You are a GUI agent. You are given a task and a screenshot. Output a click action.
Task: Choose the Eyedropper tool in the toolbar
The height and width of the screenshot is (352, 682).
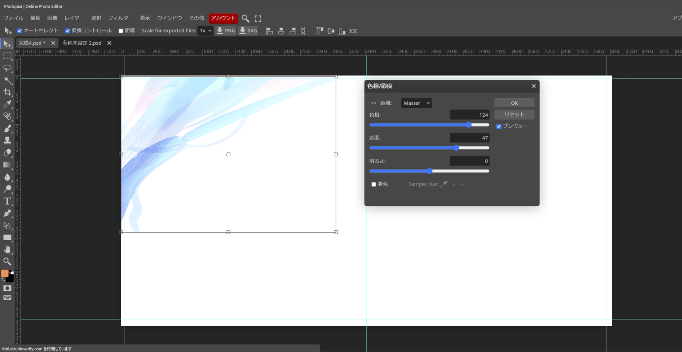tap(8, 104)
